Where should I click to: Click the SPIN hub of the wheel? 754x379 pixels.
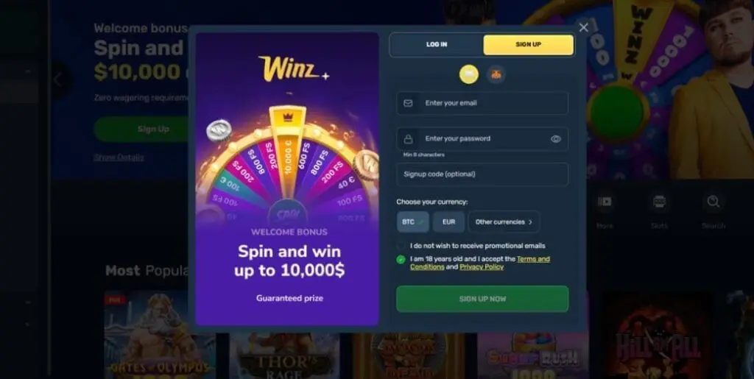pyautogui.click(x=288, y=213)
